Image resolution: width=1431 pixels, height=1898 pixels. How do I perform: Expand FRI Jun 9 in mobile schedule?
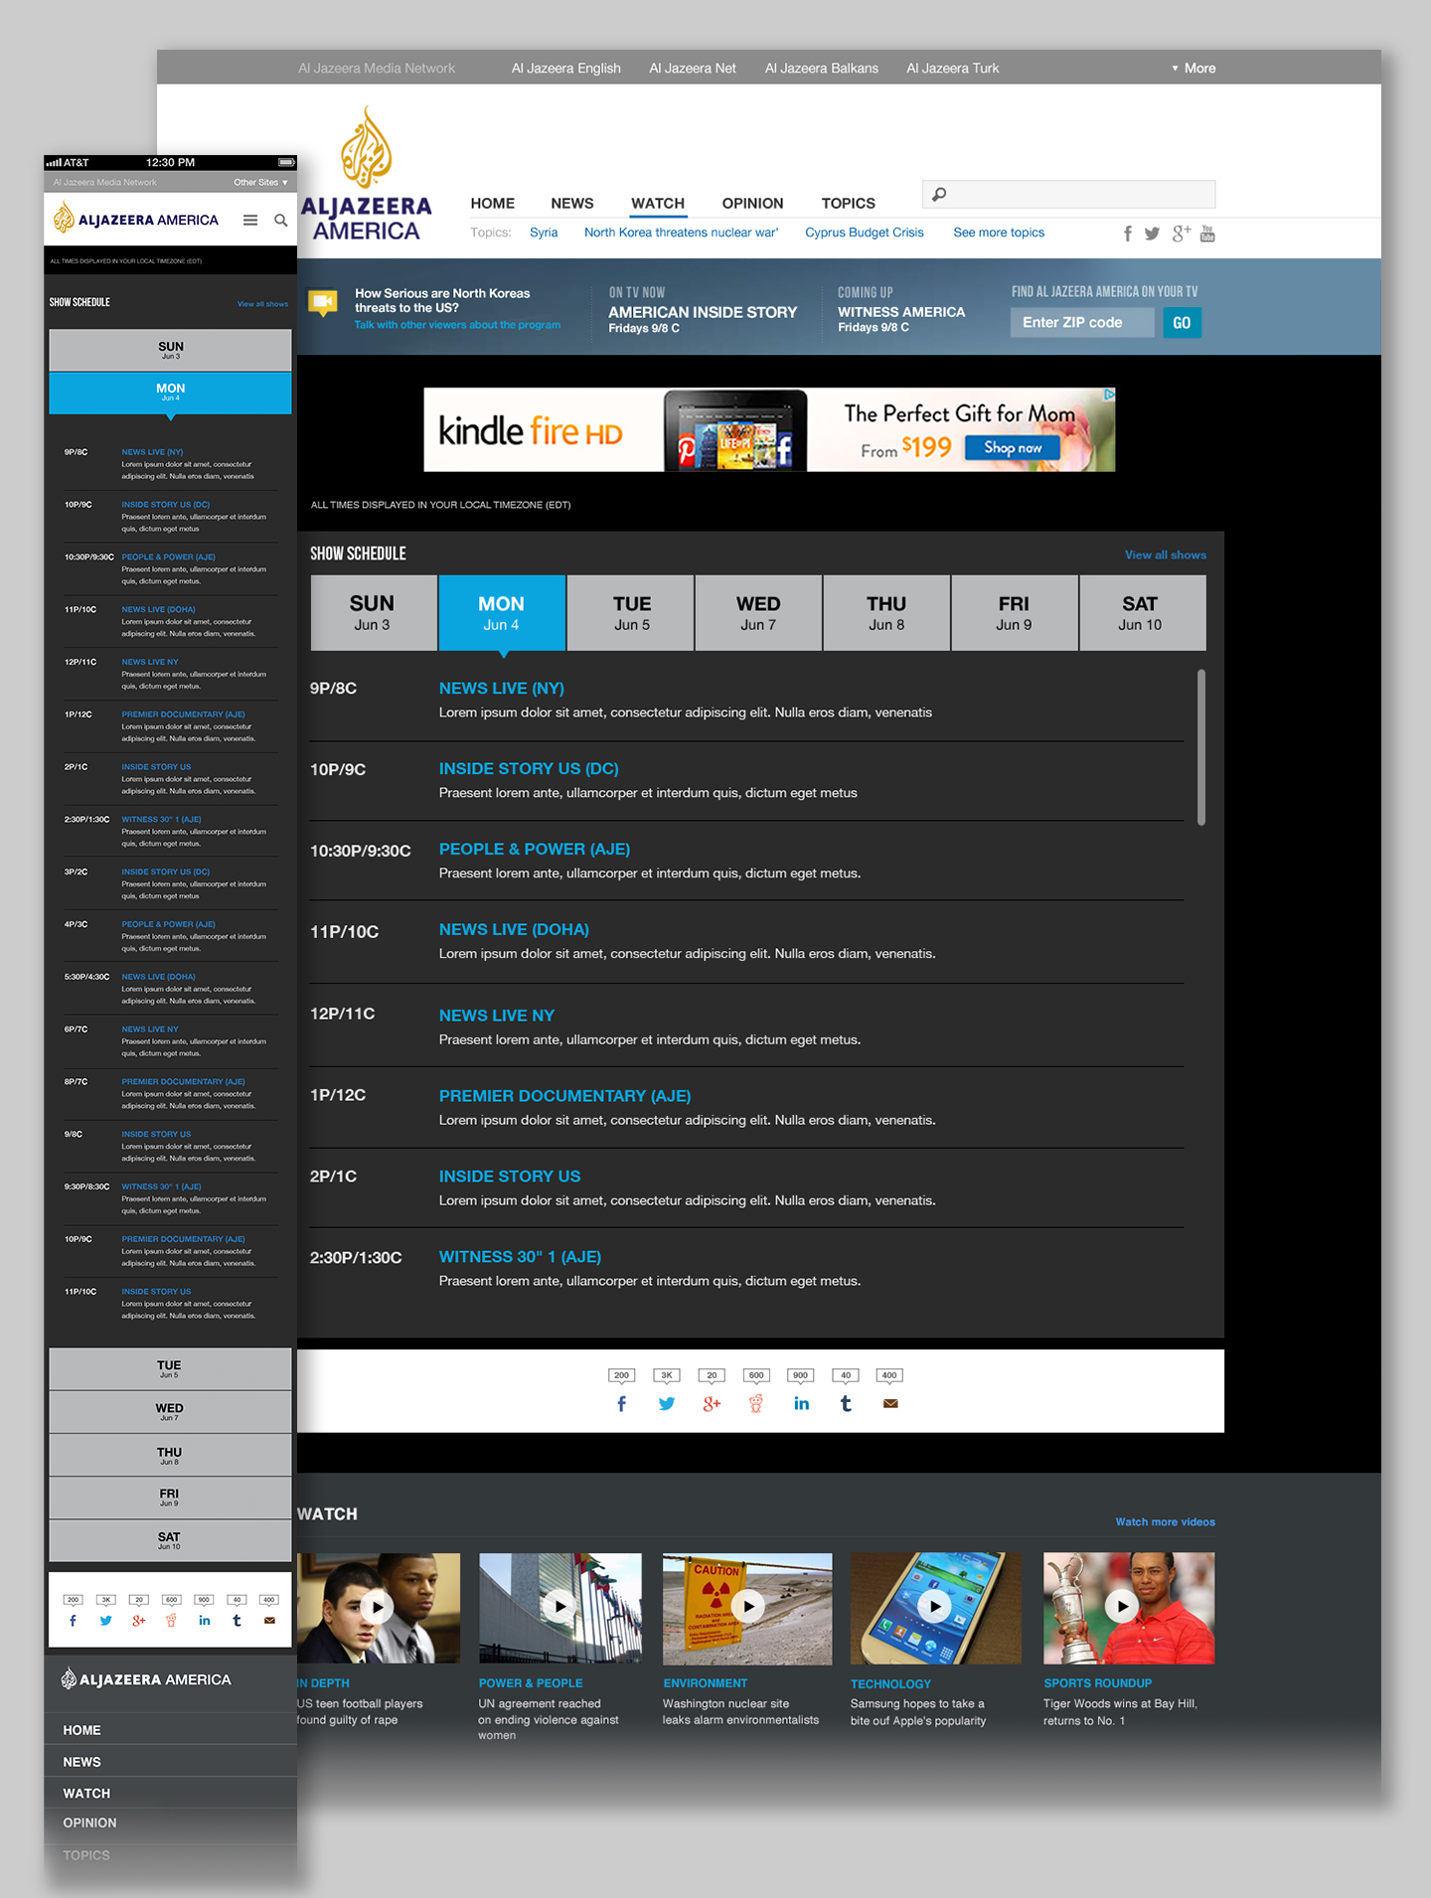(x=170, y=1498)
